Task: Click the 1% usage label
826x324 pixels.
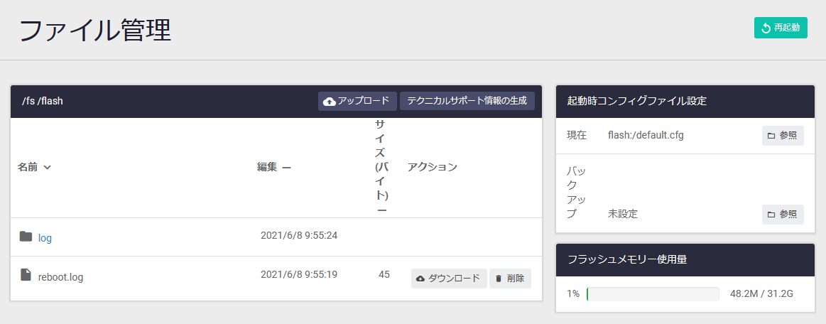Action: click(573, 293)
